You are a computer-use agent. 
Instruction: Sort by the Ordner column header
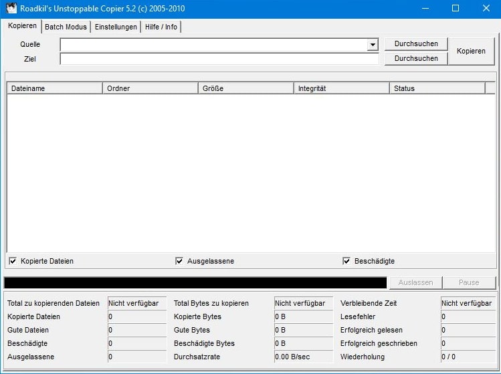point(151,88)
